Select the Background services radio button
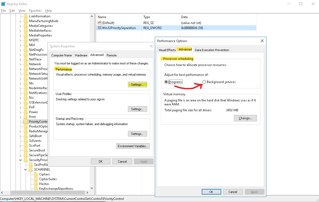This screenshot has width=319, height=202. (204, 82)
